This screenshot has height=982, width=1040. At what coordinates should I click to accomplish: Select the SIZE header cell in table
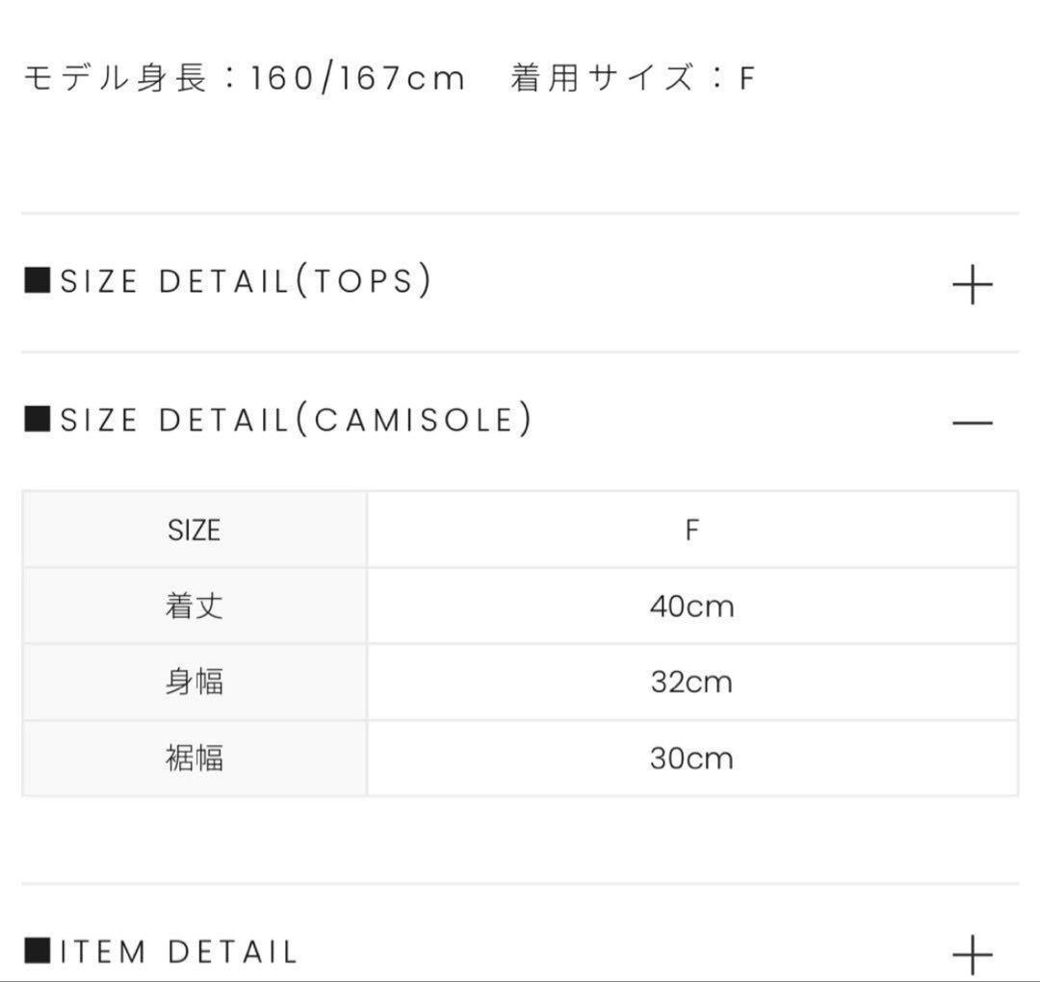tap(194, 530)
